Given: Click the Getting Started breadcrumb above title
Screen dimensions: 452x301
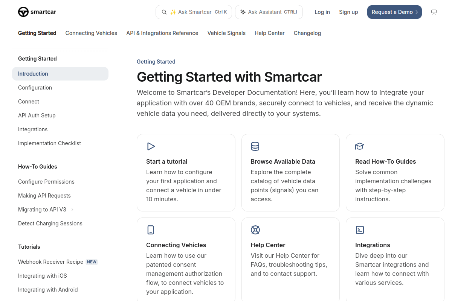Looking at the screenshot, I should [x=156, y=62].
